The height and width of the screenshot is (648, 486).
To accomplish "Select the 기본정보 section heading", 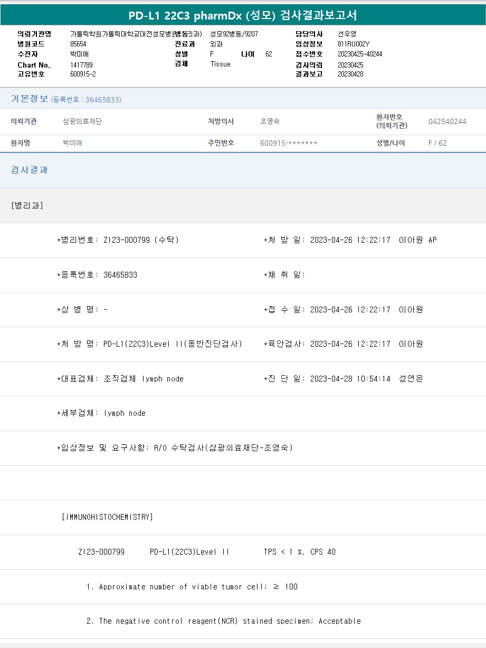I will tap(29, 99).
